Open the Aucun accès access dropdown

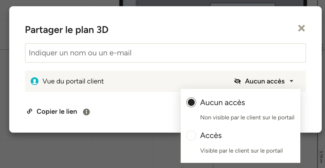[x=264, y=81]
